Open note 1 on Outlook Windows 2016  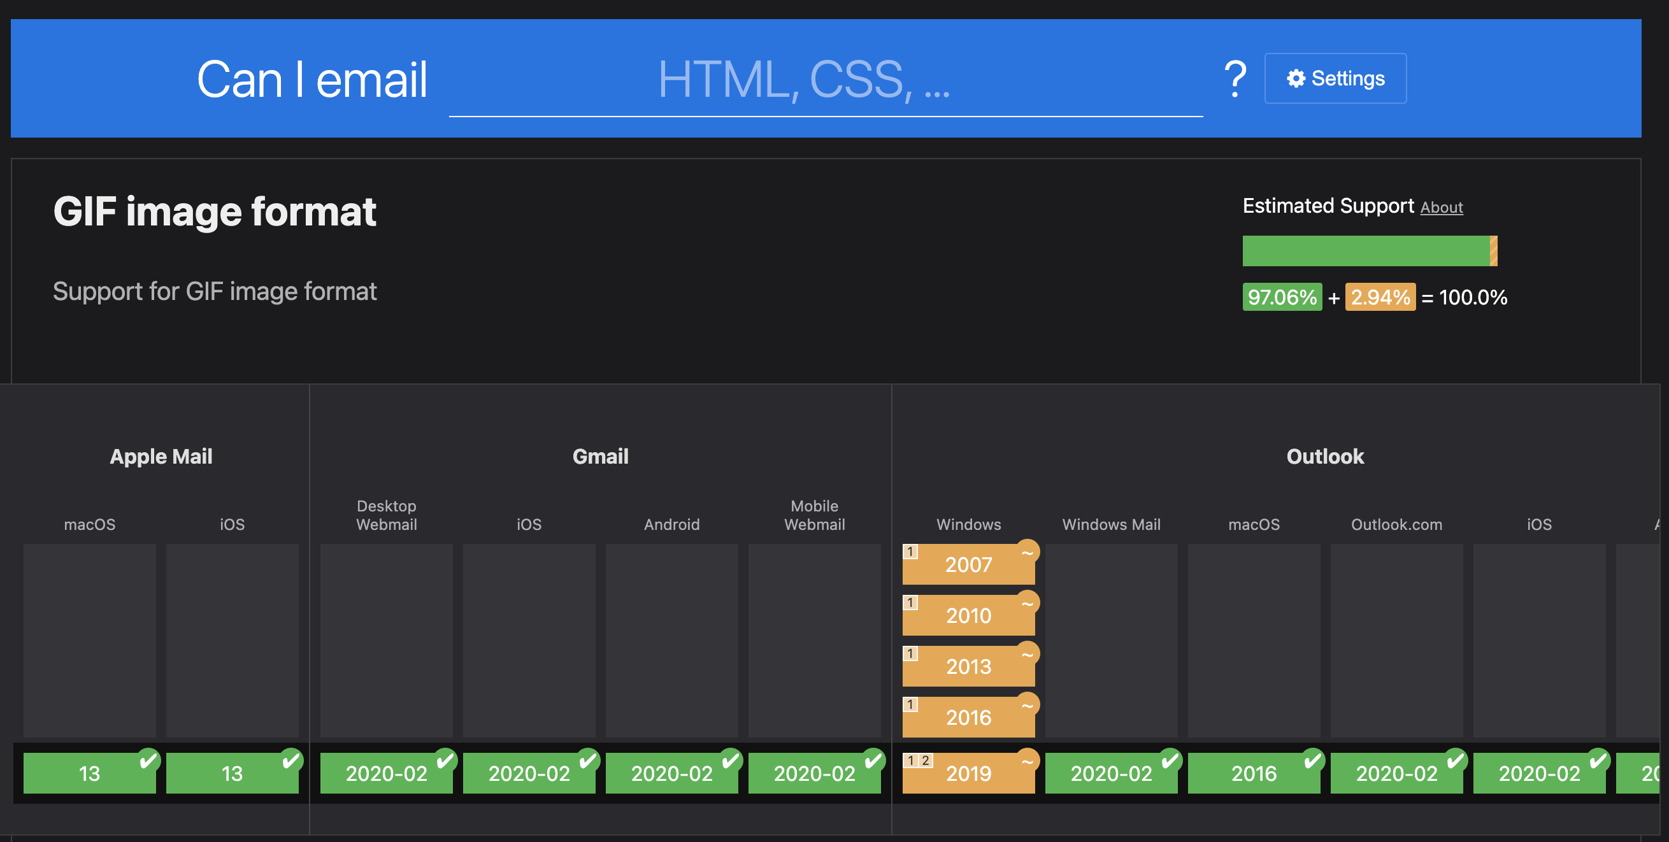pos(910,704)
